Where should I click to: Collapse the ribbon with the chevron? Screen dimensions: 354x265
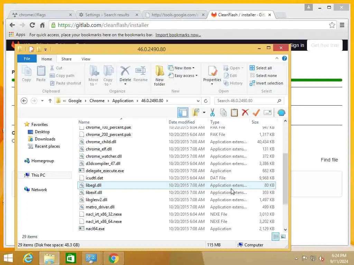pyautogui.click(x=277, y=58)
